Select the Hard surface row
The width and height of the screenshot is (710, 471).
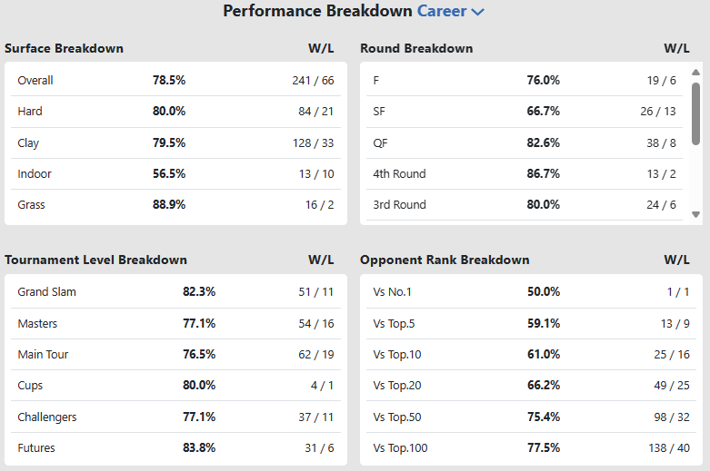click(x=175, y=111)
